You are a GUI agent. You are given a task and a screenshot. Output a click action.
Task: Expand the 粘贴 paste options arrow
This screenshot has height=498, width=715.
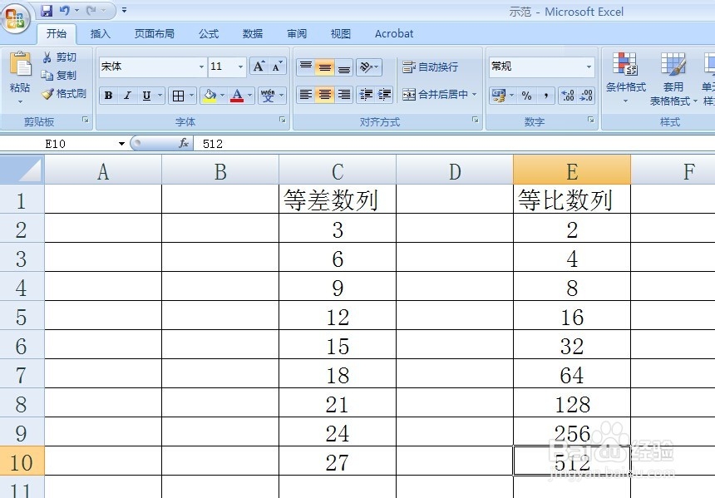pyautogui.click(x=20, y=101)
